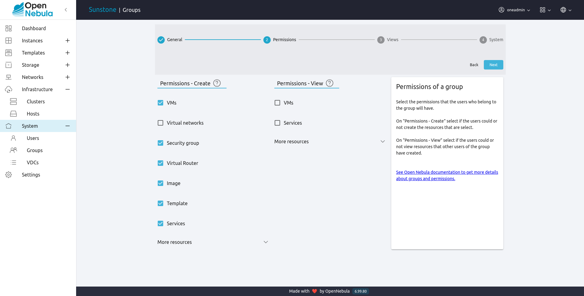Uncheck Security group create permission
The width and height of the screenshot is (584, 296).
click(x=160, y=143)
